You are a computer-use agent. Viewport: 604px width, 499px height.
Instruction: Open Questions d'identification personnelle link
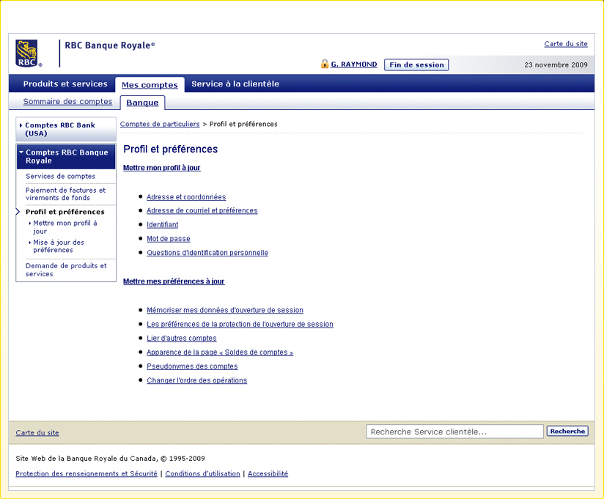(207, 253)
